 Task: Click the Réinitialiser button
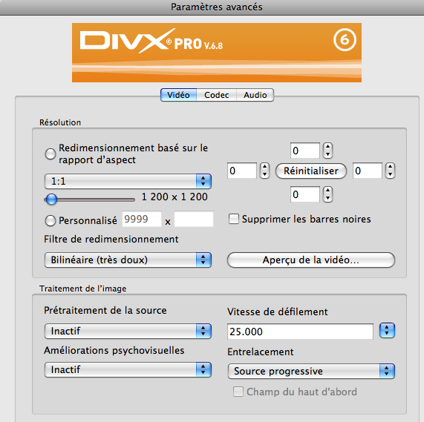pos(311,171)
